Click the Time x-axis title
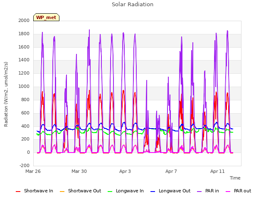 point(235,178)
